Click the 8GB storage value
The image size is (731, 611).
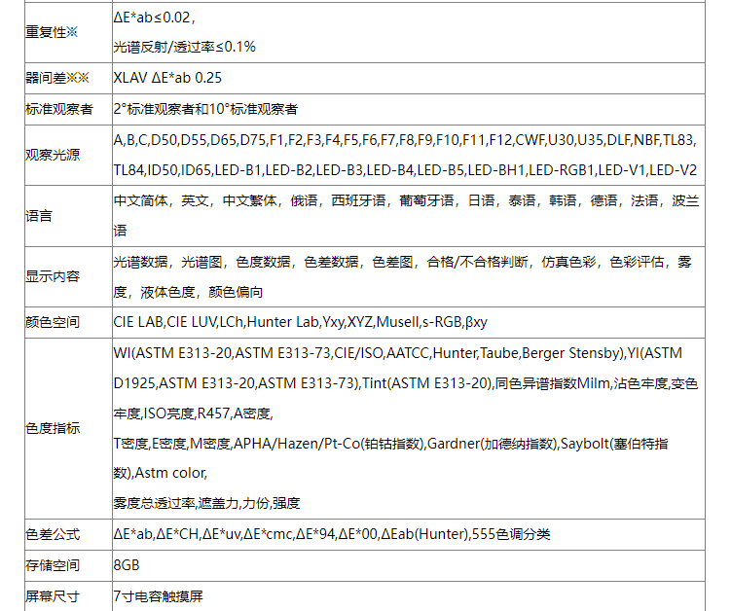(x=127, y=565)
